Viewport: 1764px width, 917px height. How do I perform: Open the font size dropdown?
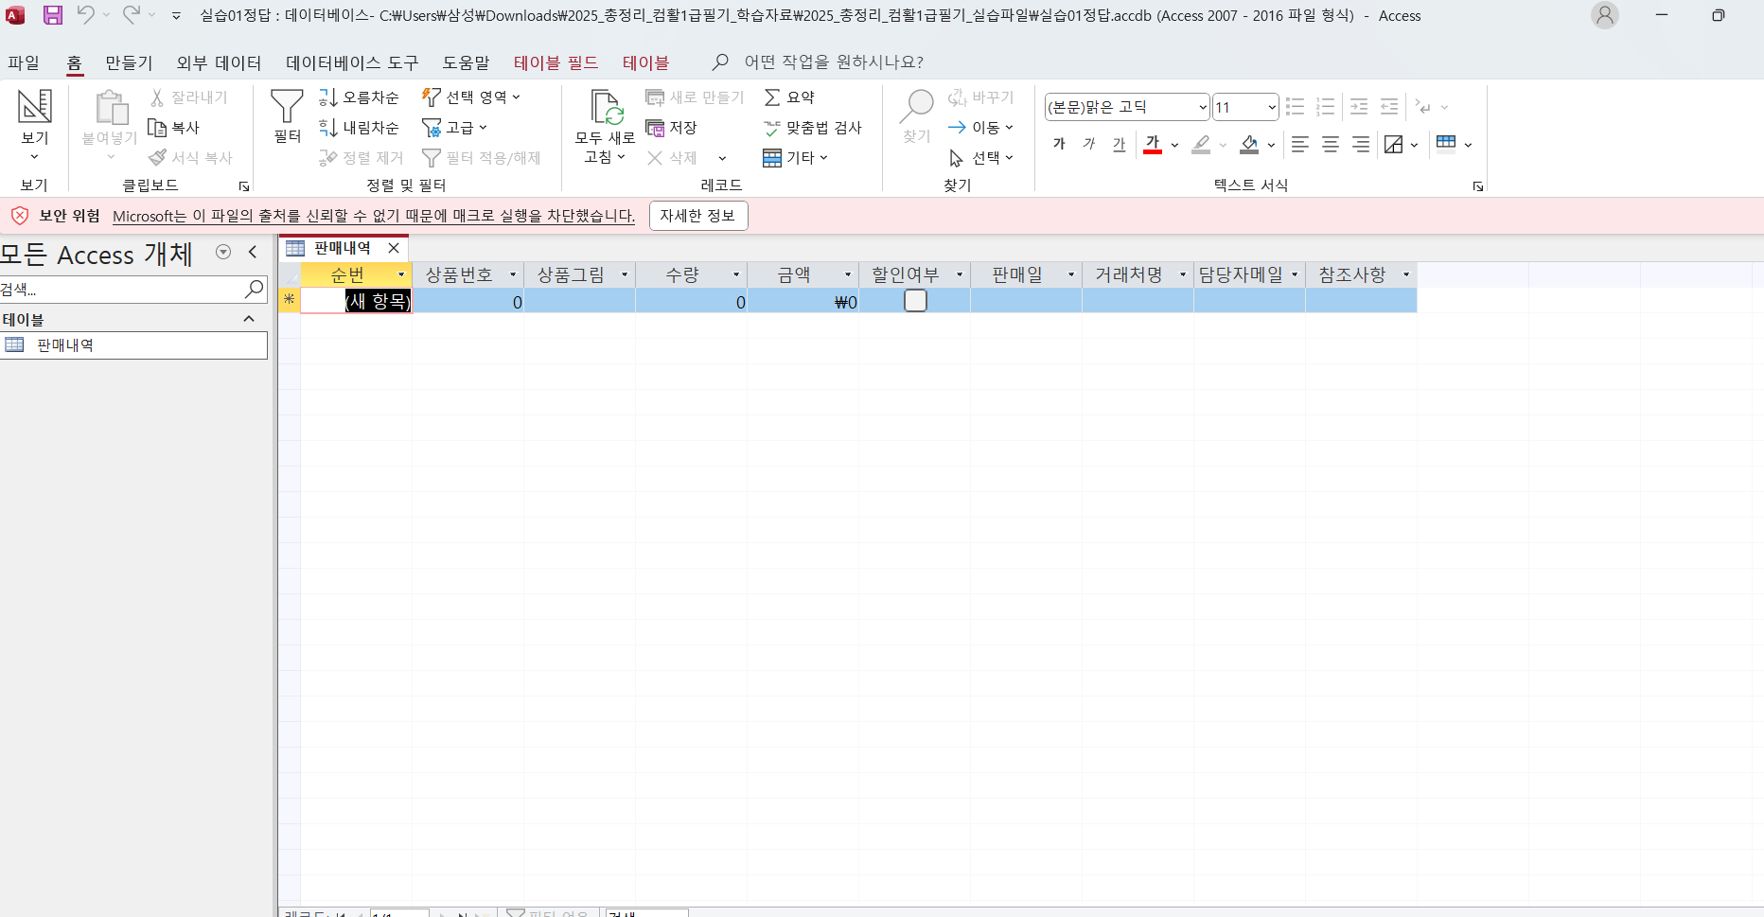[1271, 107]
